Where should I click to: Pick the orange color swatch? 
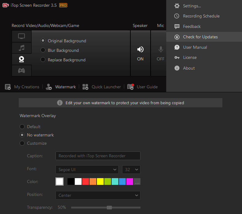pyautogui.click(x=93, y=182)
